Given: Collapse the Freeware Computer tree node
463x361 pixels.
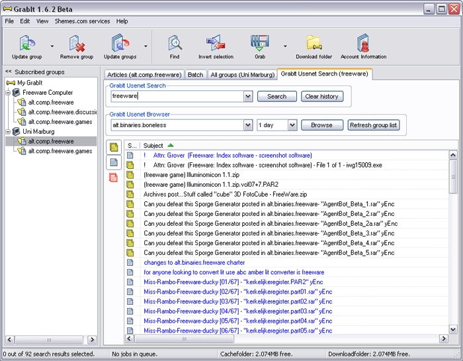Looking at the screenshot, I should pos(8,93).
